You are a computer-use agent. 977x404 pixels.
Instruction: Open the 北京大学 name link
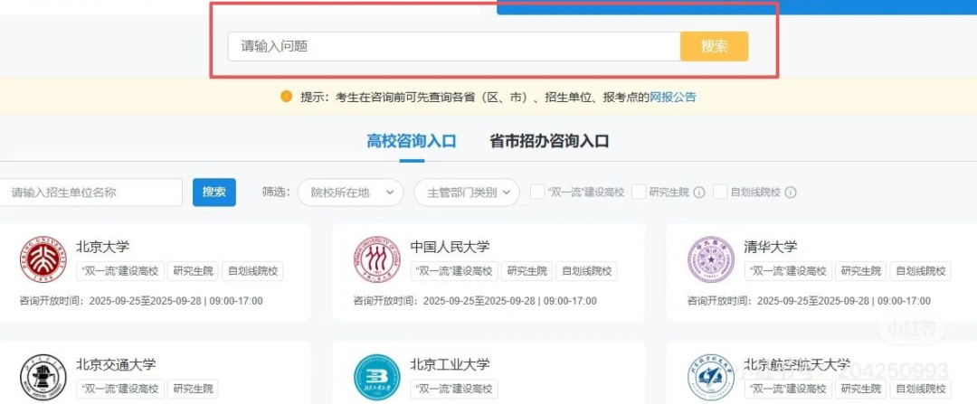click(103, 247)
